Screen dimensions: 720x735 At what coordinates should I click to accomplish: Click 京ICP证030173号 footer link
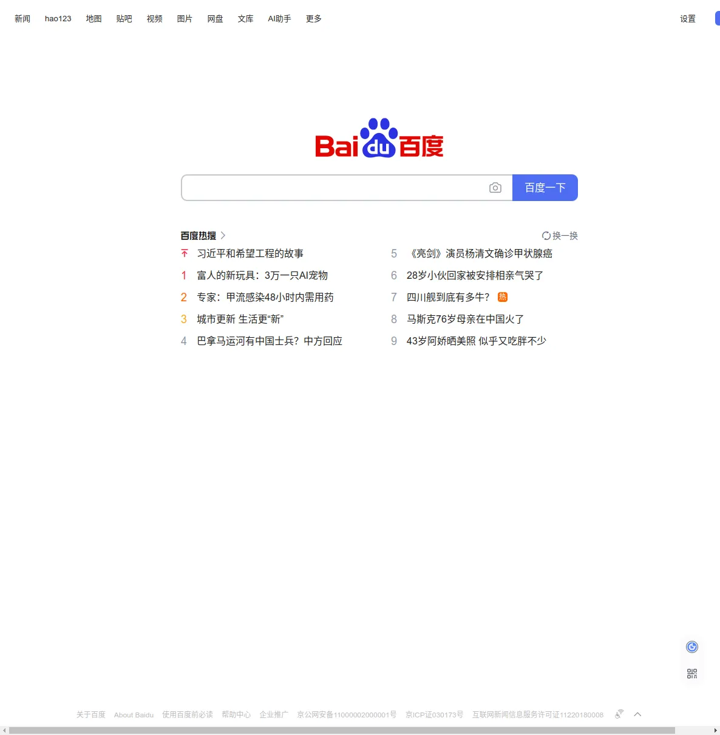(435, 715)
